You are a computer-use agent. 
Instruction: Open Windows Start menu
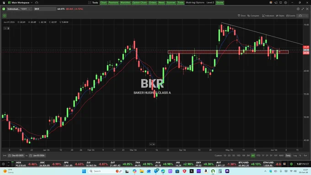[x=84, y=171]
